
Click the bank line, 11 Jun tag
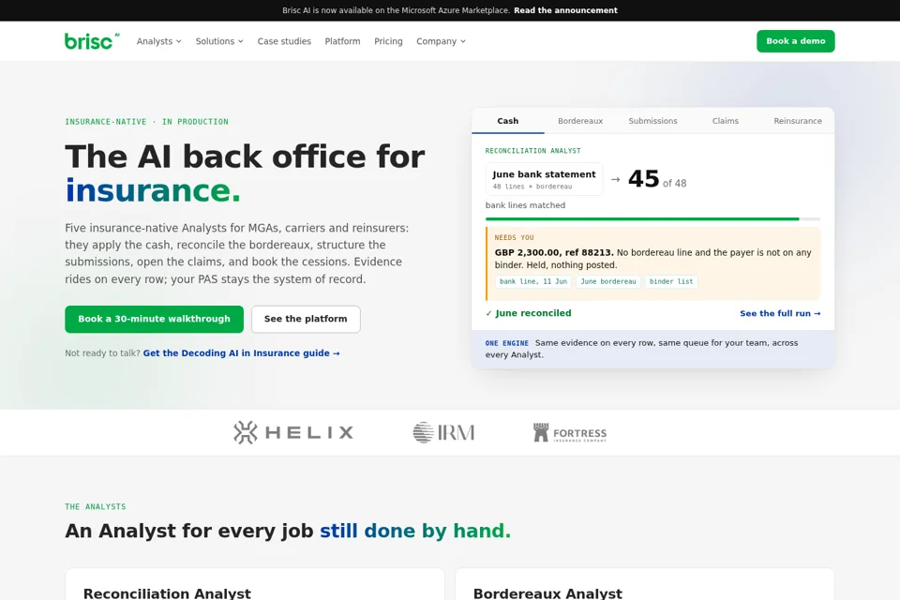533,281
